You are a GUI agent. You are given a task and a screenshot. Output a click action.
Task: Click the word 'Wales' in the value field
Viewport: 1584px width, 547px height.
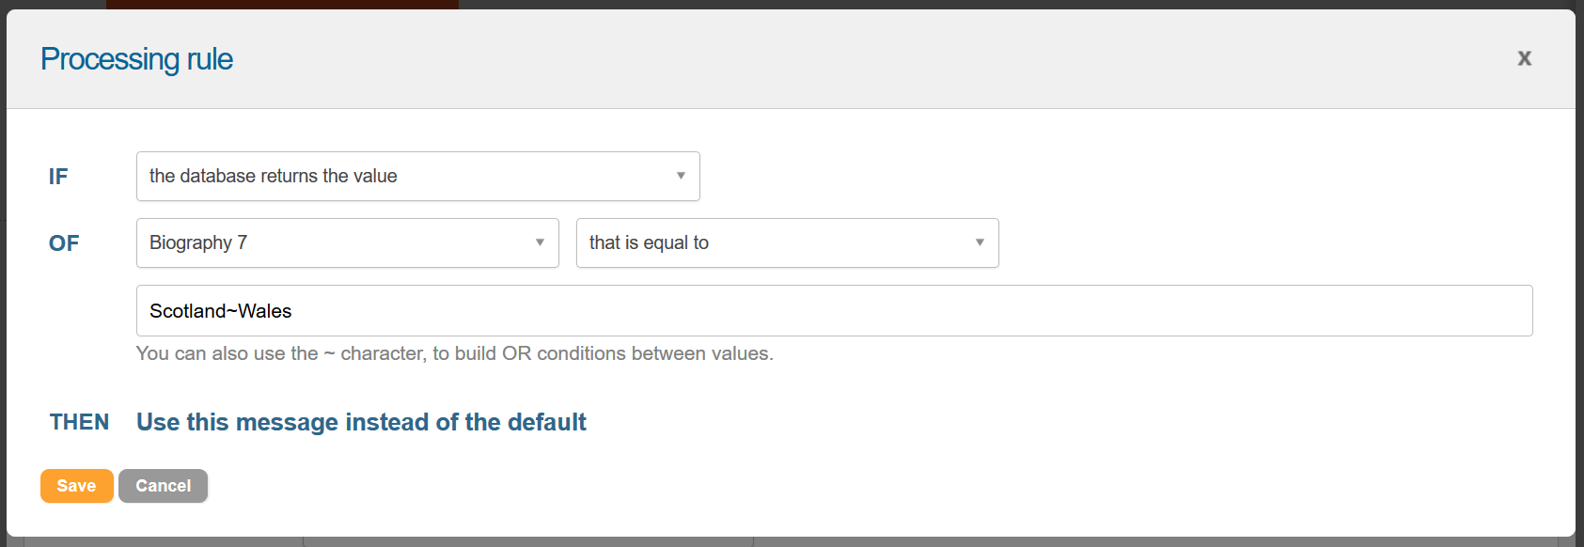[265, 311]
